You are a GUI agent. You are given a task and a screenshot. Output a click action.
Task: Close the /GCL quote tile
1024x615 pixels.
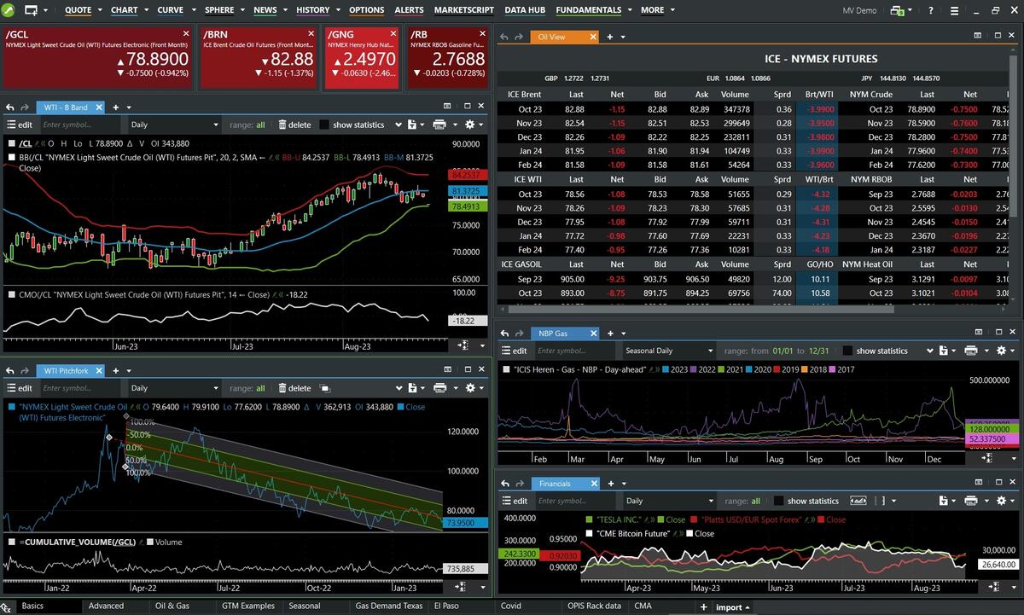(188, 35)
